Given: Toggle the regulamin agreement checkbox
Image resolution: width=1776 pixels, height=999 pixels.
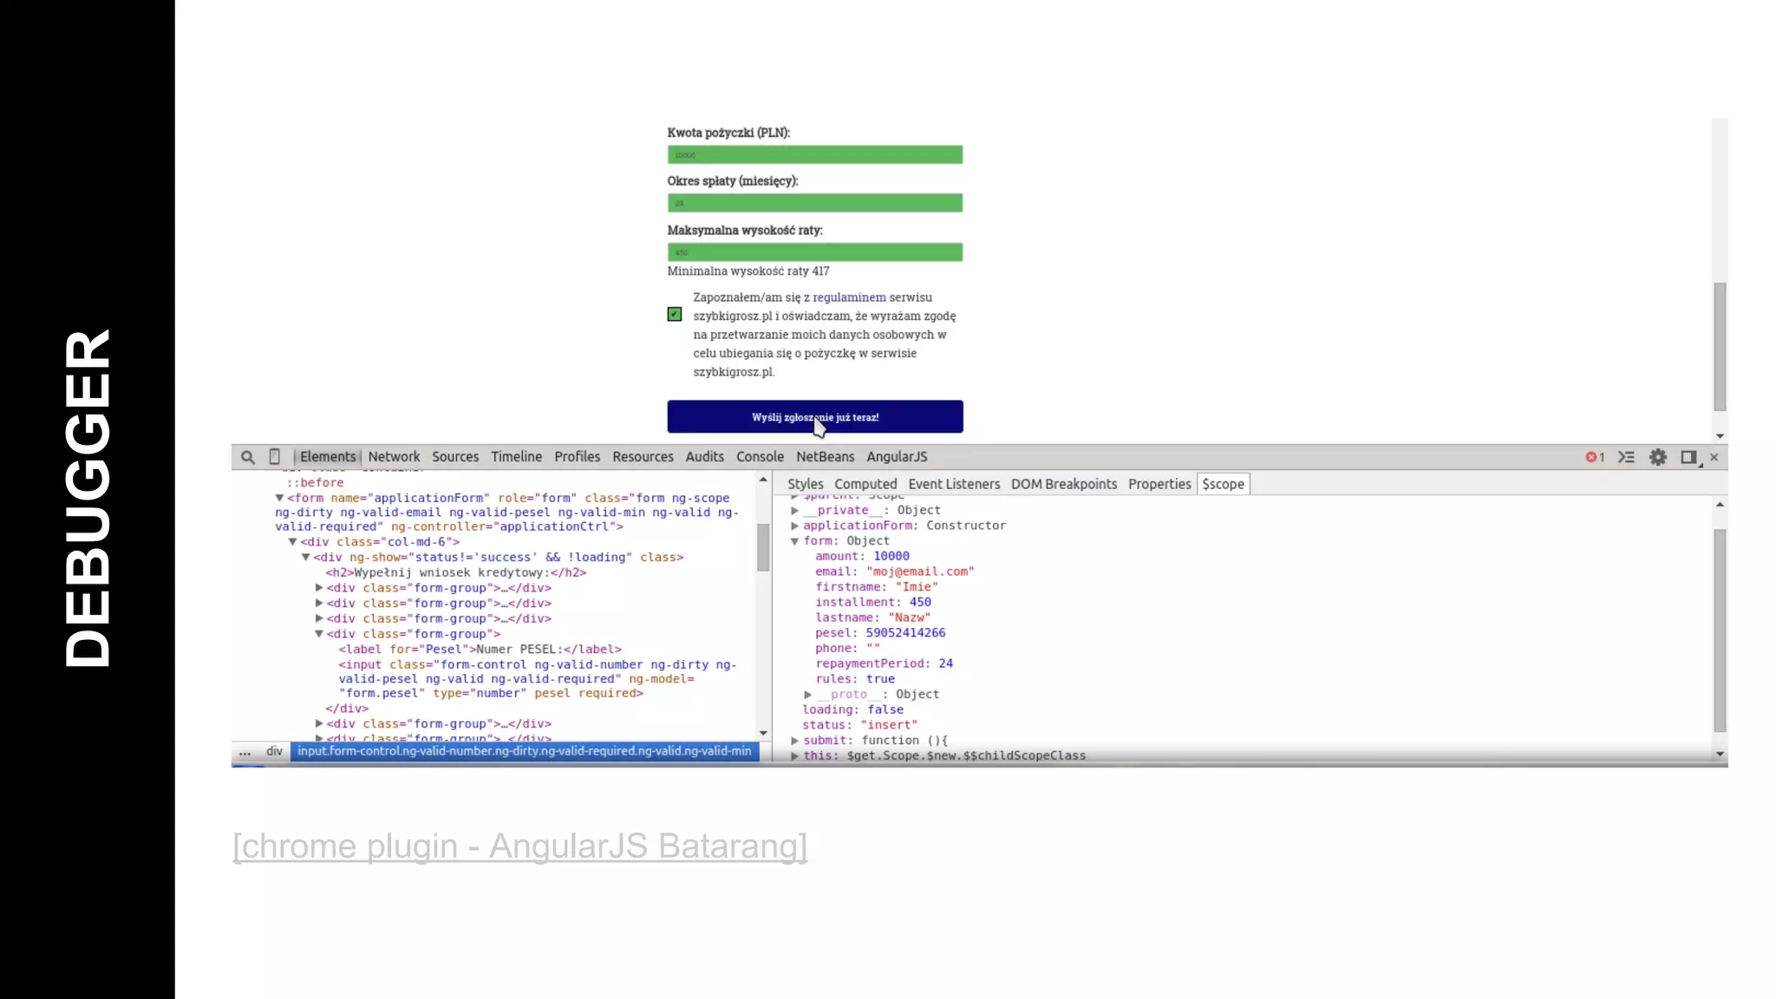Looking at the screenshot, I should 675,315.
